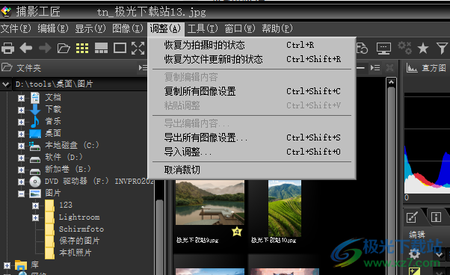Expand the 软件 (D:) node
450x275 pixels.
click(21, 158)
